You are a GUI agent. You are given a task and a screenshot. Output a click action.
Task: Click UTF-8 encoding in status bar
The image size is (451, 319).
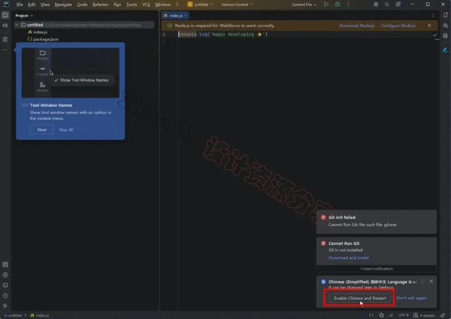pos(403,315)
